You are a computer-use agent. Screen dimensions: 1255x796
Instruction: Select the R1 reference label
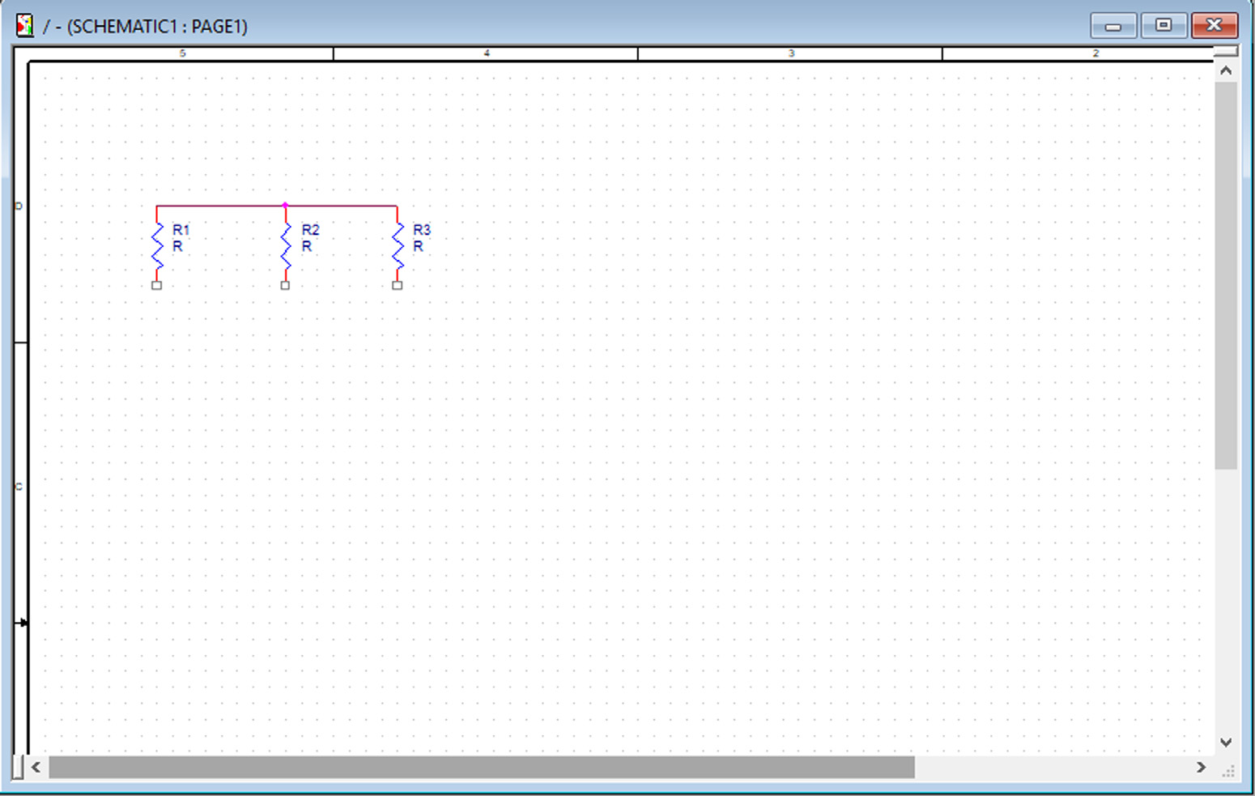[x=181, y=230]
